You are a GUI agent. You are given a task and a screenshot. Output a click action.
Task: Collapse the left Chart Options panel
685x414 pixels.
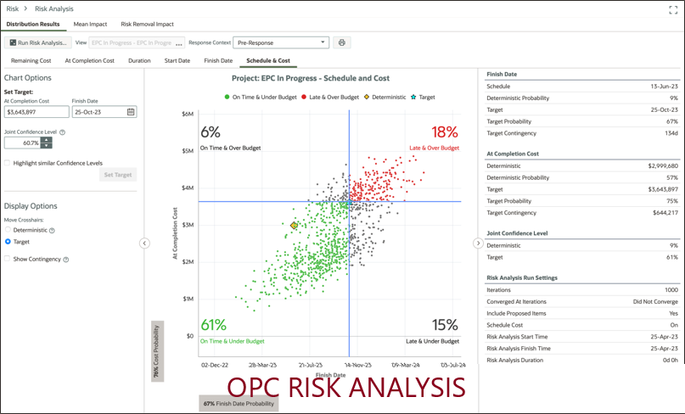pyautogui.click(x=144, y=243)
